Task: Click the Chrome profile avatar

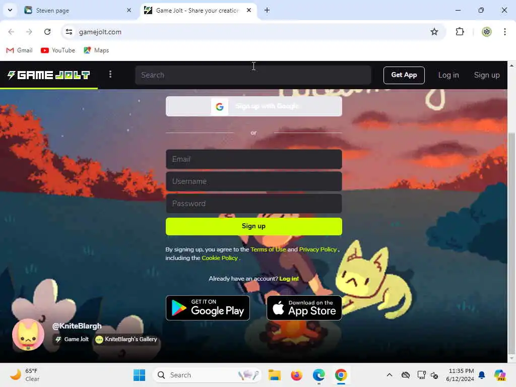Action: [486, 32]
